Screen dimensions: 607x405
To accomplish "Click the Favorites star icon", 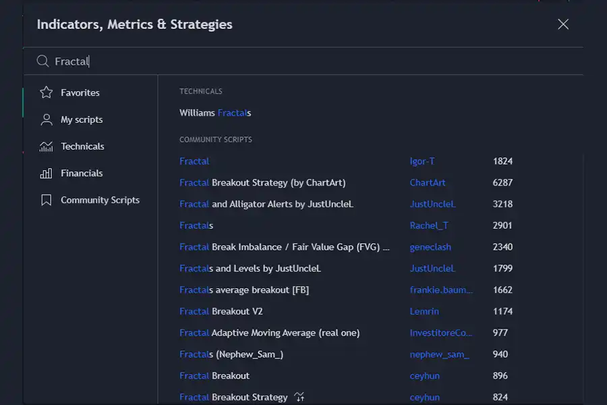I will point(46,92).
